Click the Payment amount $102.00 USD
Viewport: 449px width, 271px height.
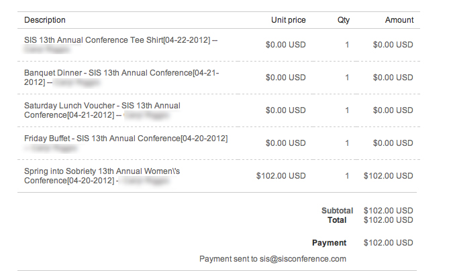pyautogui.click(x=389, y=243)
